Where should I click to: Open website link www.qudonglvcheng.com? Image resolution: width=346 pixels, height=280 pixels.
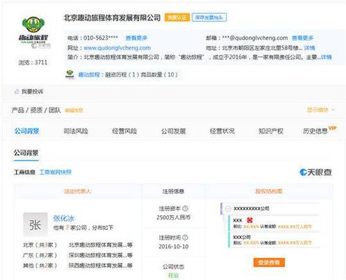click(x=117, y=48)
